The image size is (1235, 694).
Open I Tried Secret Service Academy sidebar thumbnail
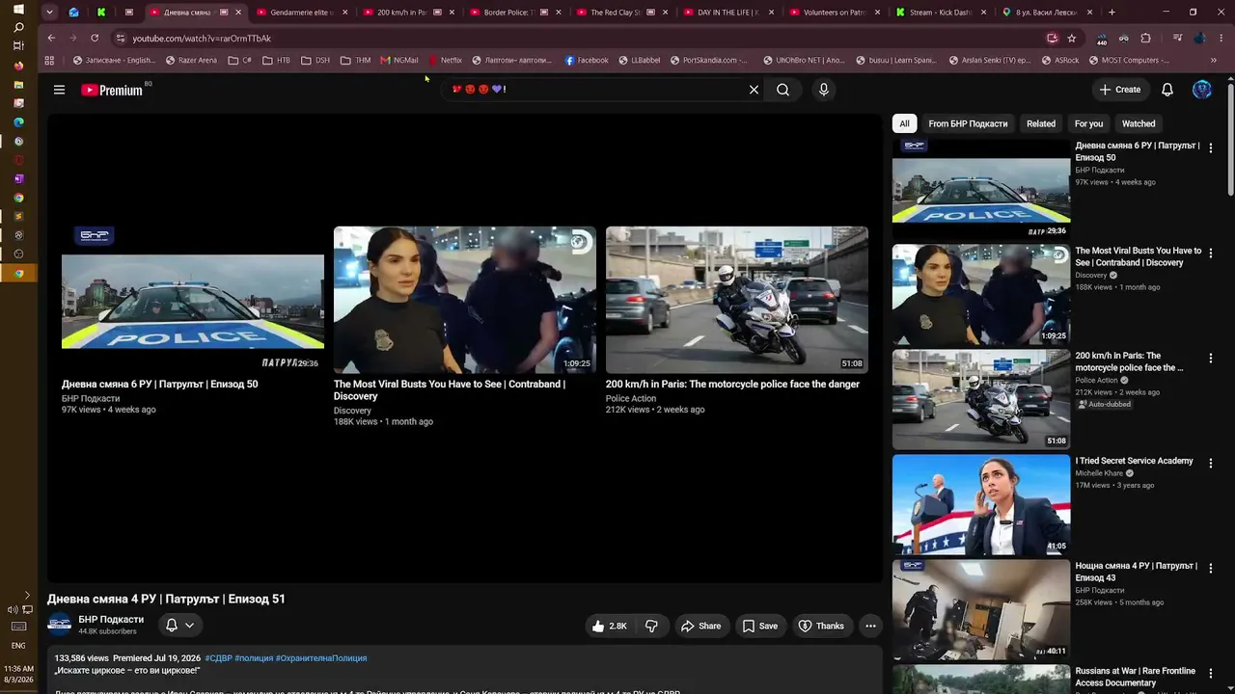(x=981, y=504)
